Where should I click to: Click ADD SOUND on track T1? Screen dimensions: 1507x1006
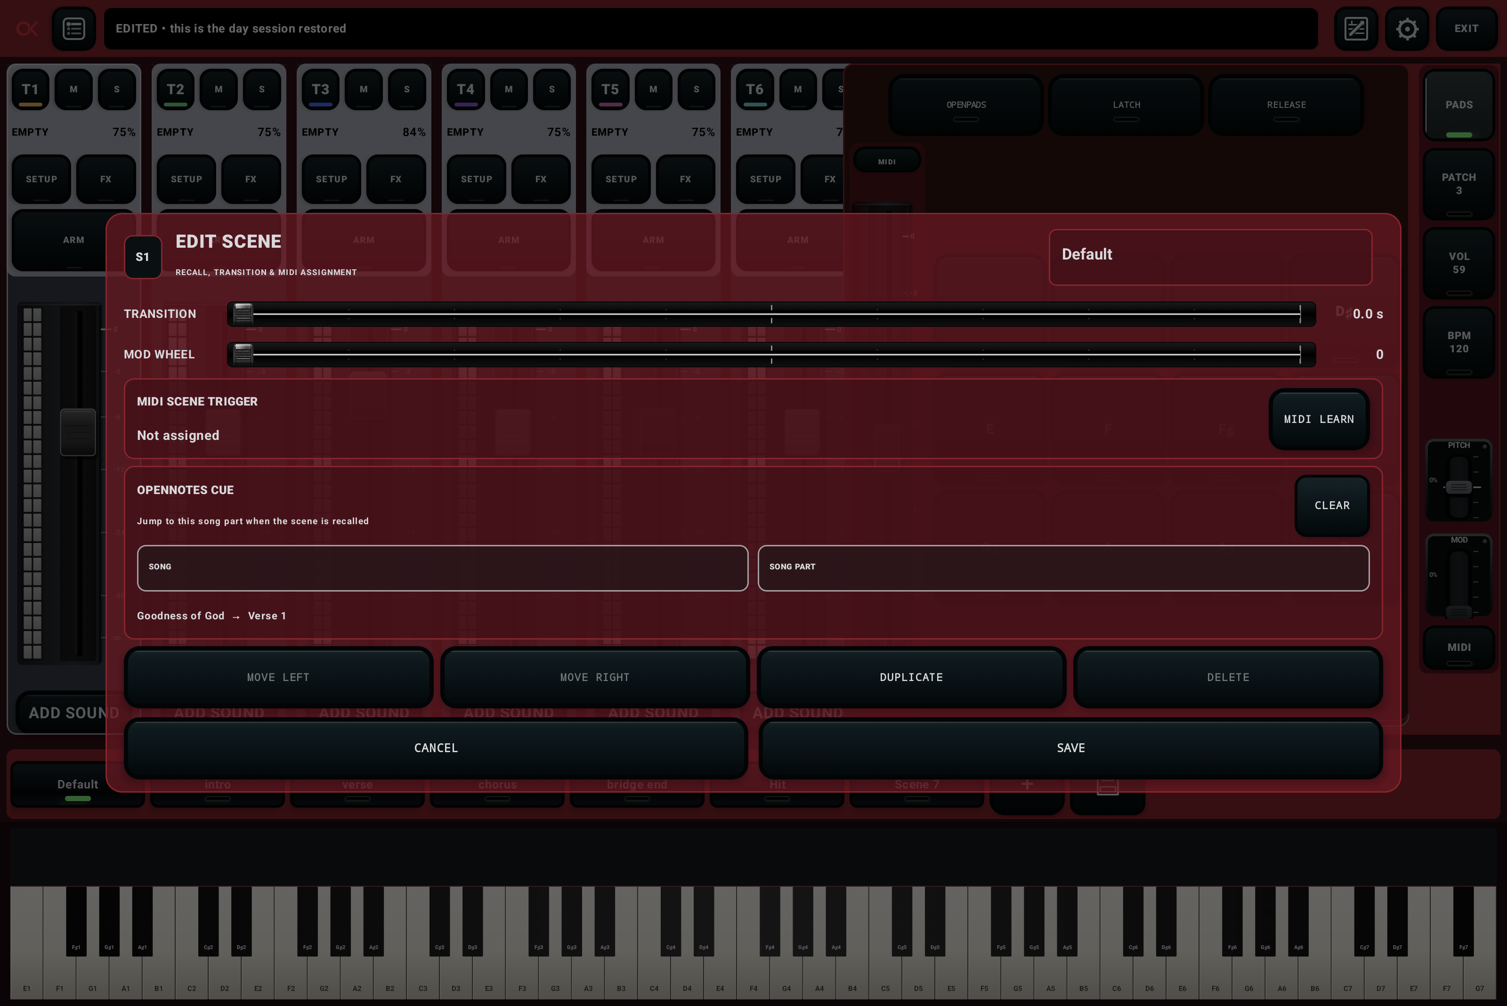tap(74, 713)
